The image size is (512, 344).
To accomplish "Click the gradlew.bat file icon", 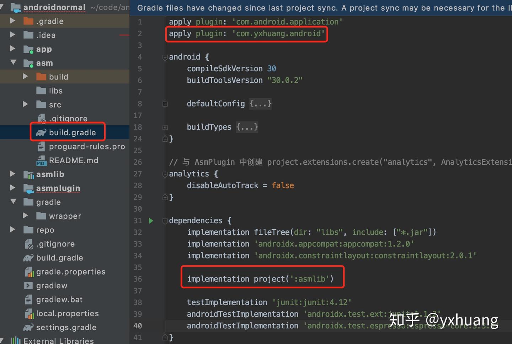I will coord(28,300).
